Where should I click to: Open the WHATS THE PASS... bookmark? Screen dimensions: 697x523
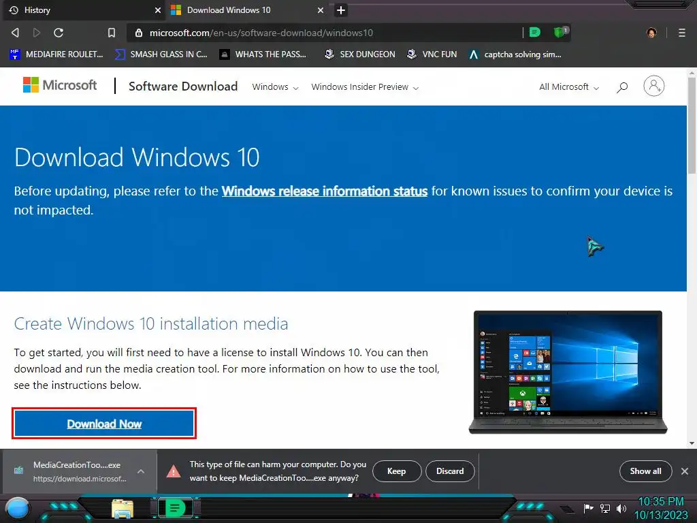click(263, 54)
